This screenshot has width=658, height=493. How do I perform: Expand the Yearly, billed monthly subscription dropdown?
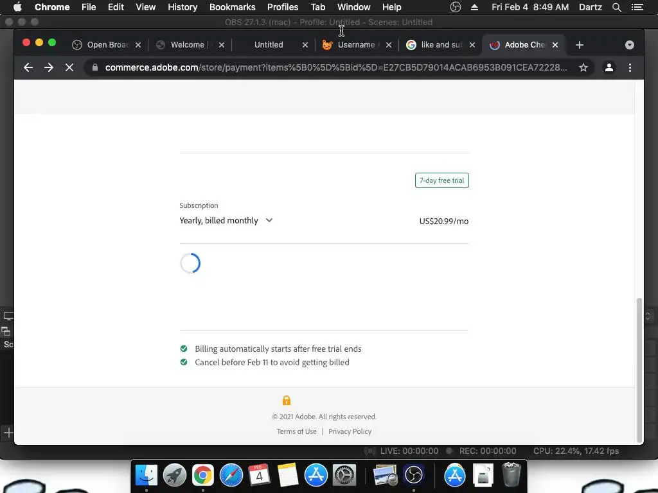tap(226, 221)
